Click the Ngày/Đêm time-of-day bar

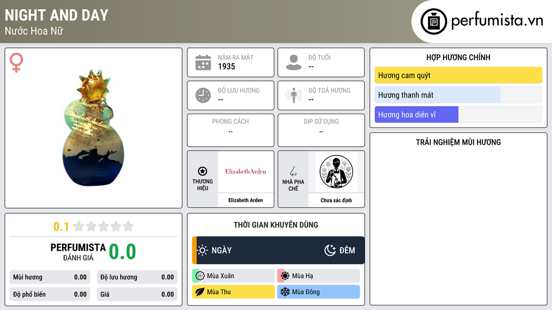point(279,250)
